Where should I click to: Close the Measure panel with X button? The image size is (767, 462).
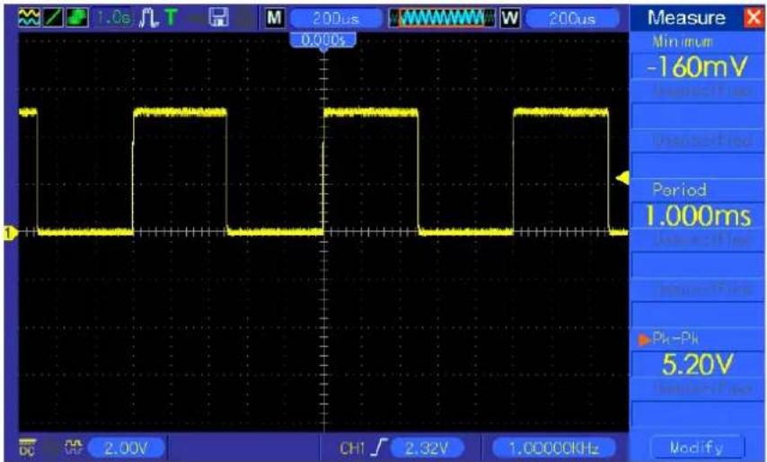coord(754,18)
